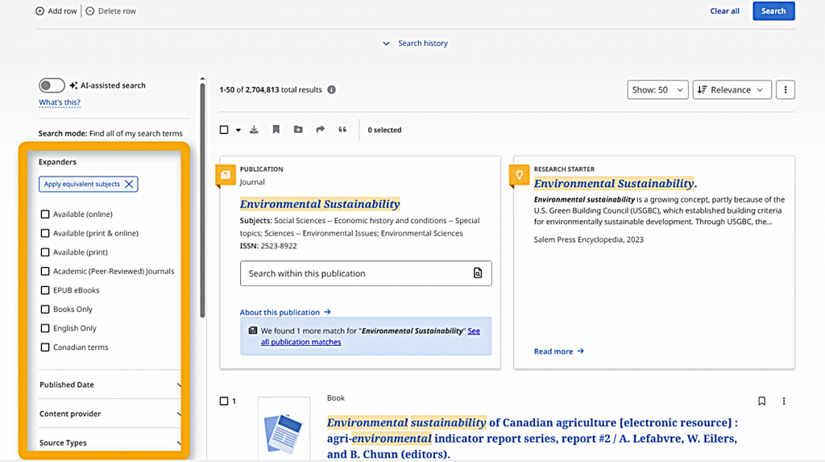Image resolution: width=825 pixels, height=462 pixels.
Task: Open the three-dot options for result 1
Action: tap(784, 402)
